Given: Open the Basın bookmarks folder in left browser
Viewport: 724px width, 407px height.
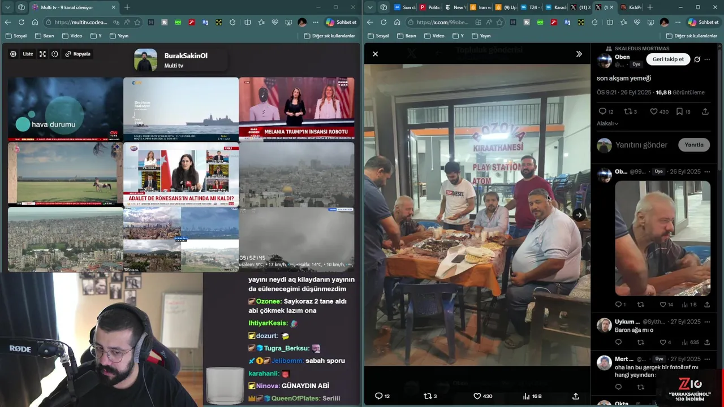Looking at the screenshot, I should (x=45, y=36).
